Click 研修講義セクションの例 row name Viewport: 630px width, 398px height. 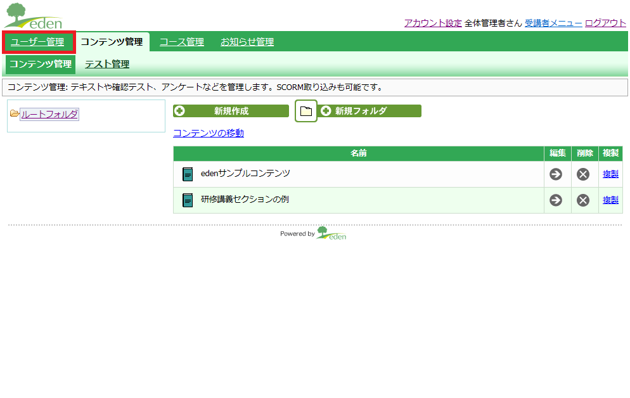tap(245, 199)
